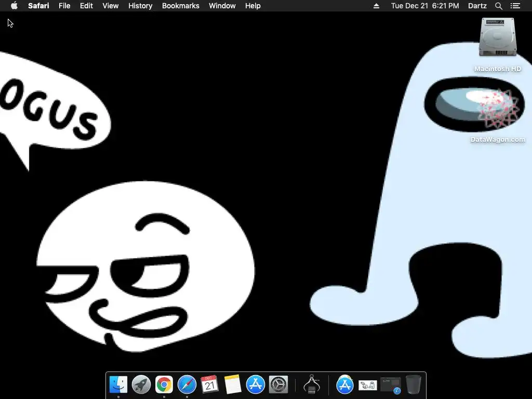Viewport: 532px width, 399px height.
Task: Open the File menu
Action: click(x=64, y=6)
